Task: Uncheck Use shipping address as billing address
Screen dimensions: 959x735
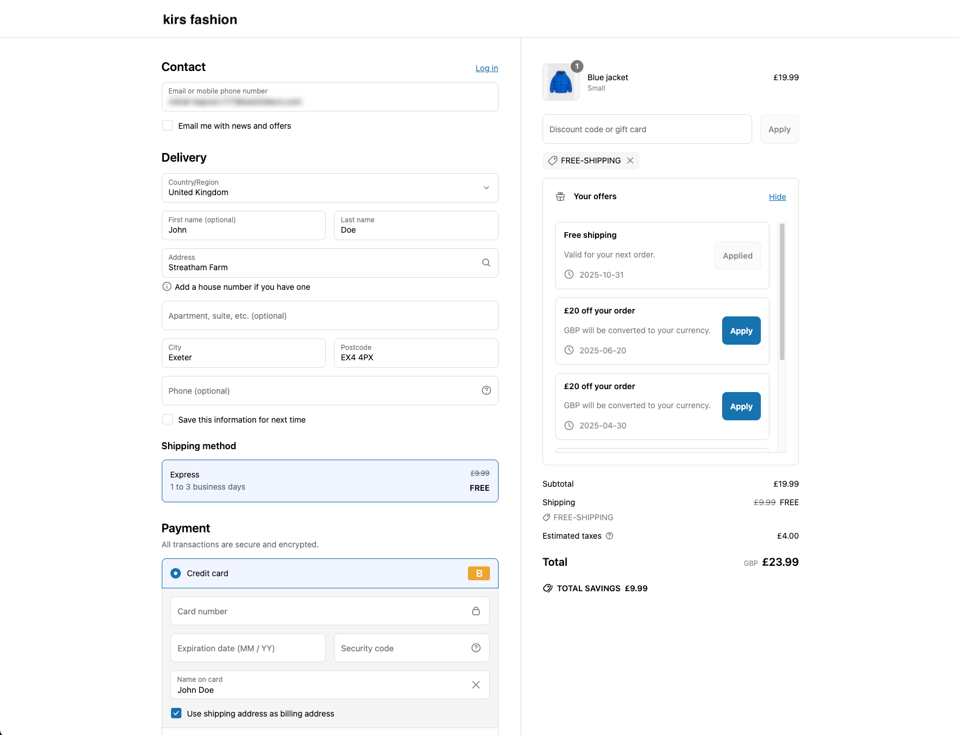Action: [176, 713]
